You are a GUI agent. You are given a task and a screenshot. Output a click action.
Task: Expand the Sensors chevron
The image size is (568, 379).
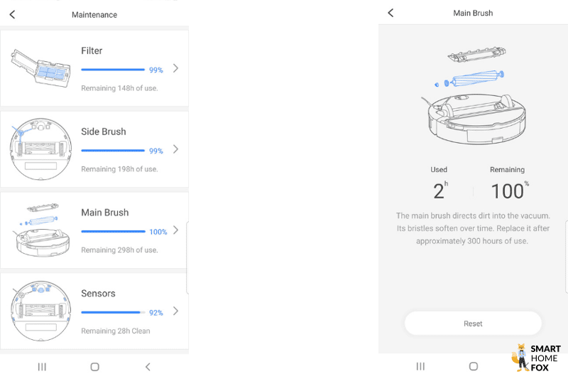click(175, 311)
